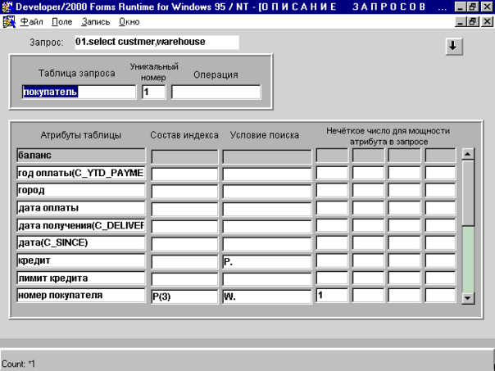Click the Таблица запроса field containing 'покупатель'
The image size is (495, 371).
click(78, 92)
